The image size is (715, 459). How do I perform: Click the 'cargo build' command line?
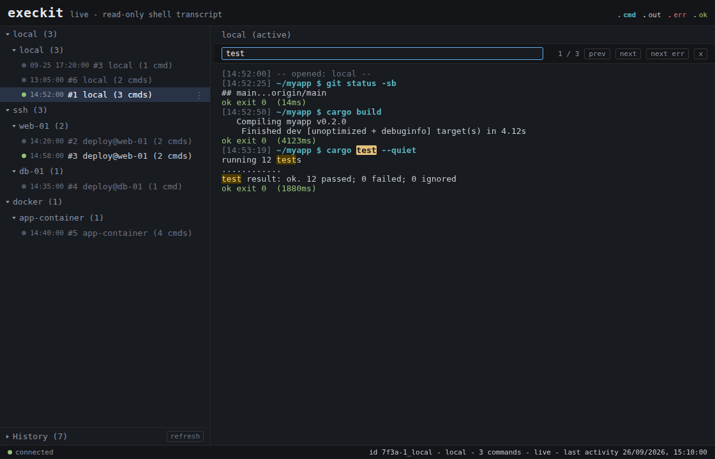coord(301,112)
